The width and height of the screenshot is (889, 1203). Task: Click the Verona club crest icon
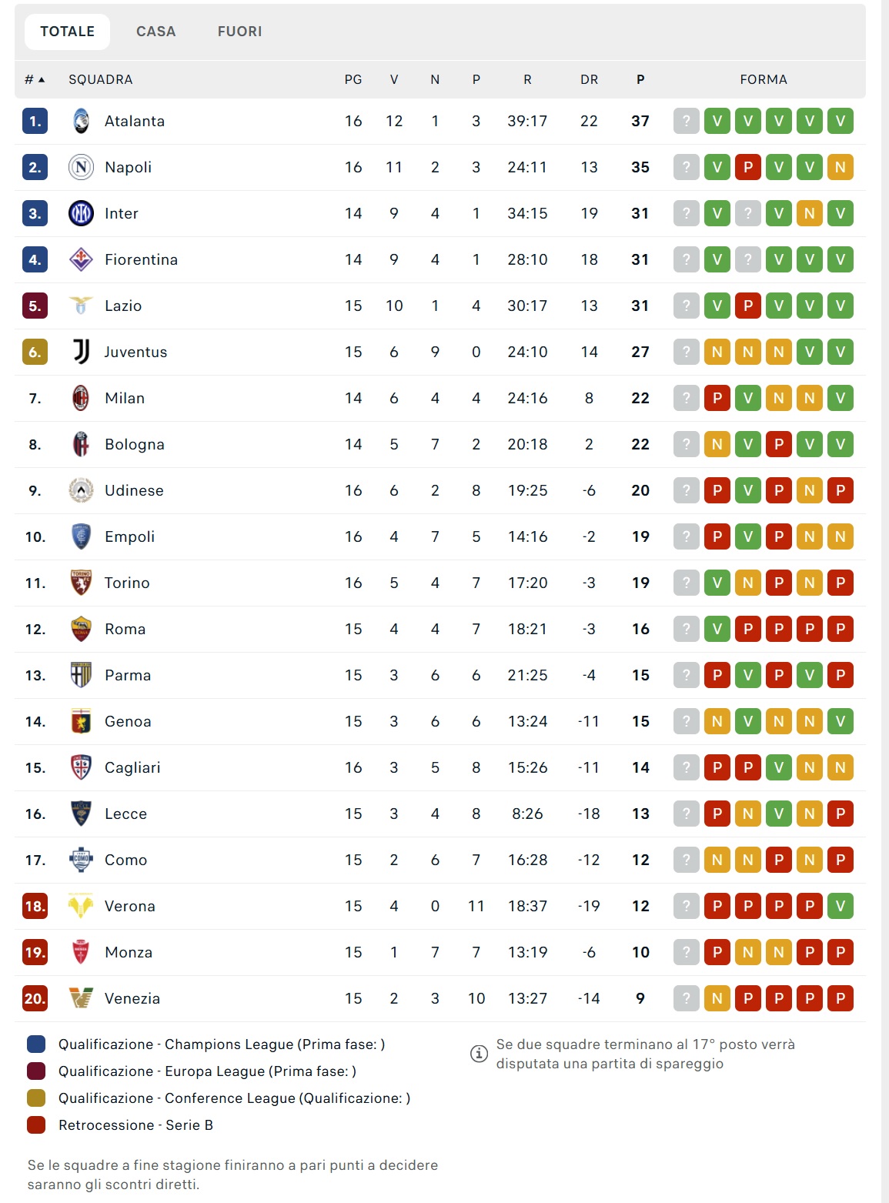pos(81,906)
